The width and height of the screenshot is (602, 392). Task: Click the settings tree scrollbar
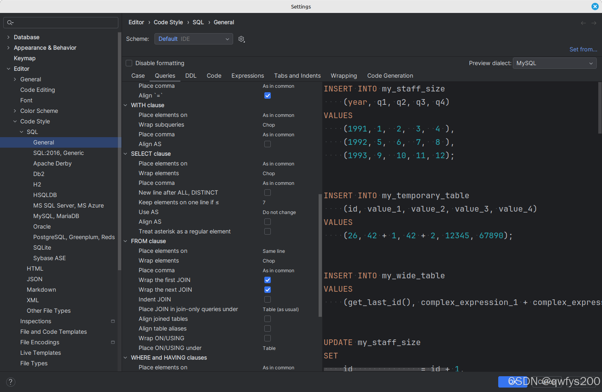(119, 151)
